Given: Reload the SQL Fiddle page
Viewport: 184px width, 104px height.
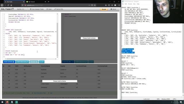Looking at the screenshot, I should coord(8,5).
